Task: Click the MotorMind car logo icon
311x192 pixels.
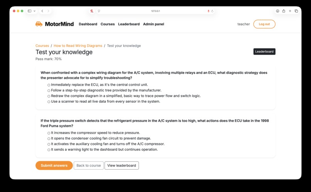Action: click(x=39, y=24)
